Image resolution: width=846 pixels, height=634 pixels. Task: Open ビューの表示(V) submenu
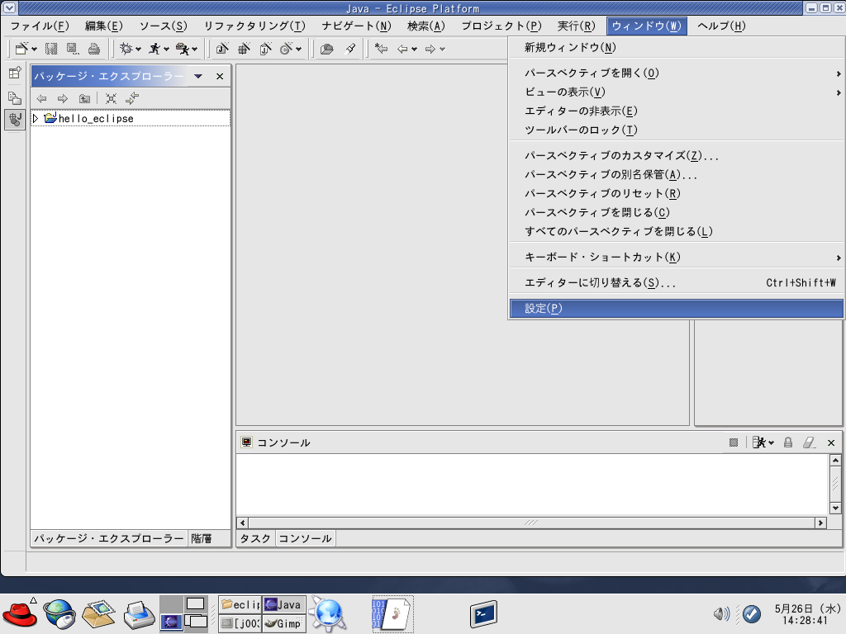pos(676,92)
